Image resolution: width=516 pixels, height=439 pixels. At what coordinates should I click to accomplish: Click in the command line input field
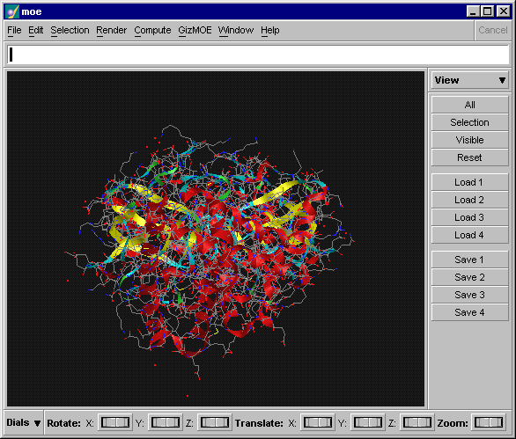[258, 55]
